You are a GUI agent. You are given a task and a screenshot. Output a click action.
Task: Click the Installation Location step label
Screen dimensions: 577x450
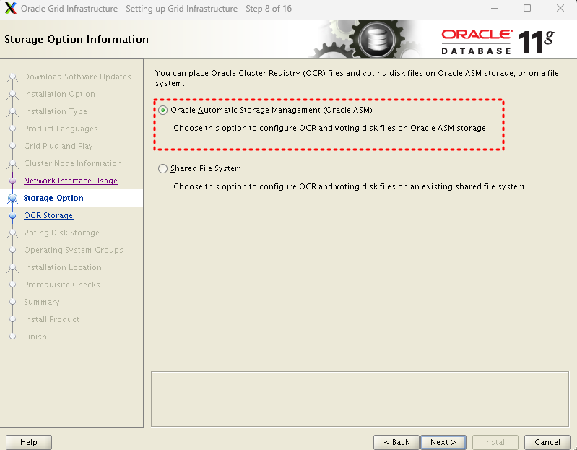(x=63, y=267)
